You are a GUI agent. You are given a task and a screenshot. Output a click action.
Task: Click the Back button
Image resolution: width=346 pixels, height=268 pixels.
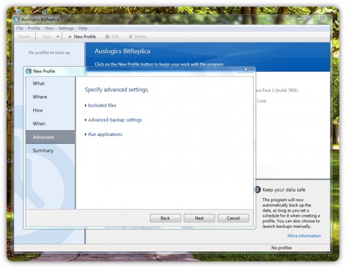(x=165, y=218)
